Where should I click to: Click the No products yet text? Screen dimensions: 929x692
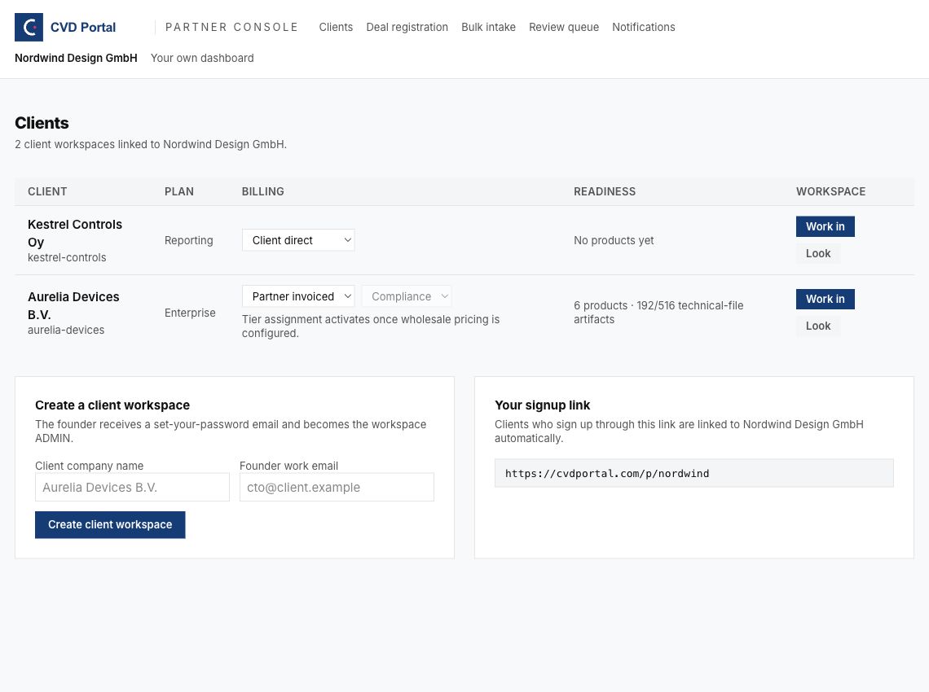pos(613,240)
